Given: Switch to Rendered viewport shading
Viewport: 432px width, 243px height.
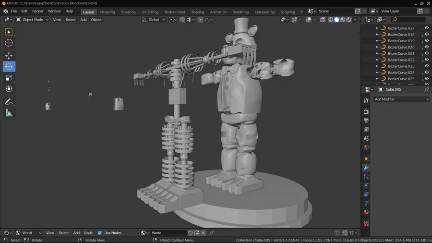Looking at the screenshot, I should pos(349,20).
